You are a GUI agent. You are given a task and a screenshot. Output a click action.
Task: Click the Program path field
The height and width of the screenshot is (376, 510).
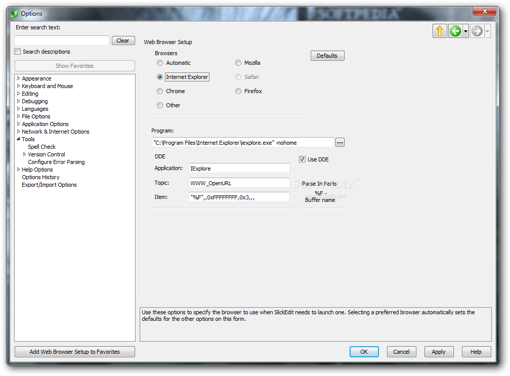click(243, 143)
